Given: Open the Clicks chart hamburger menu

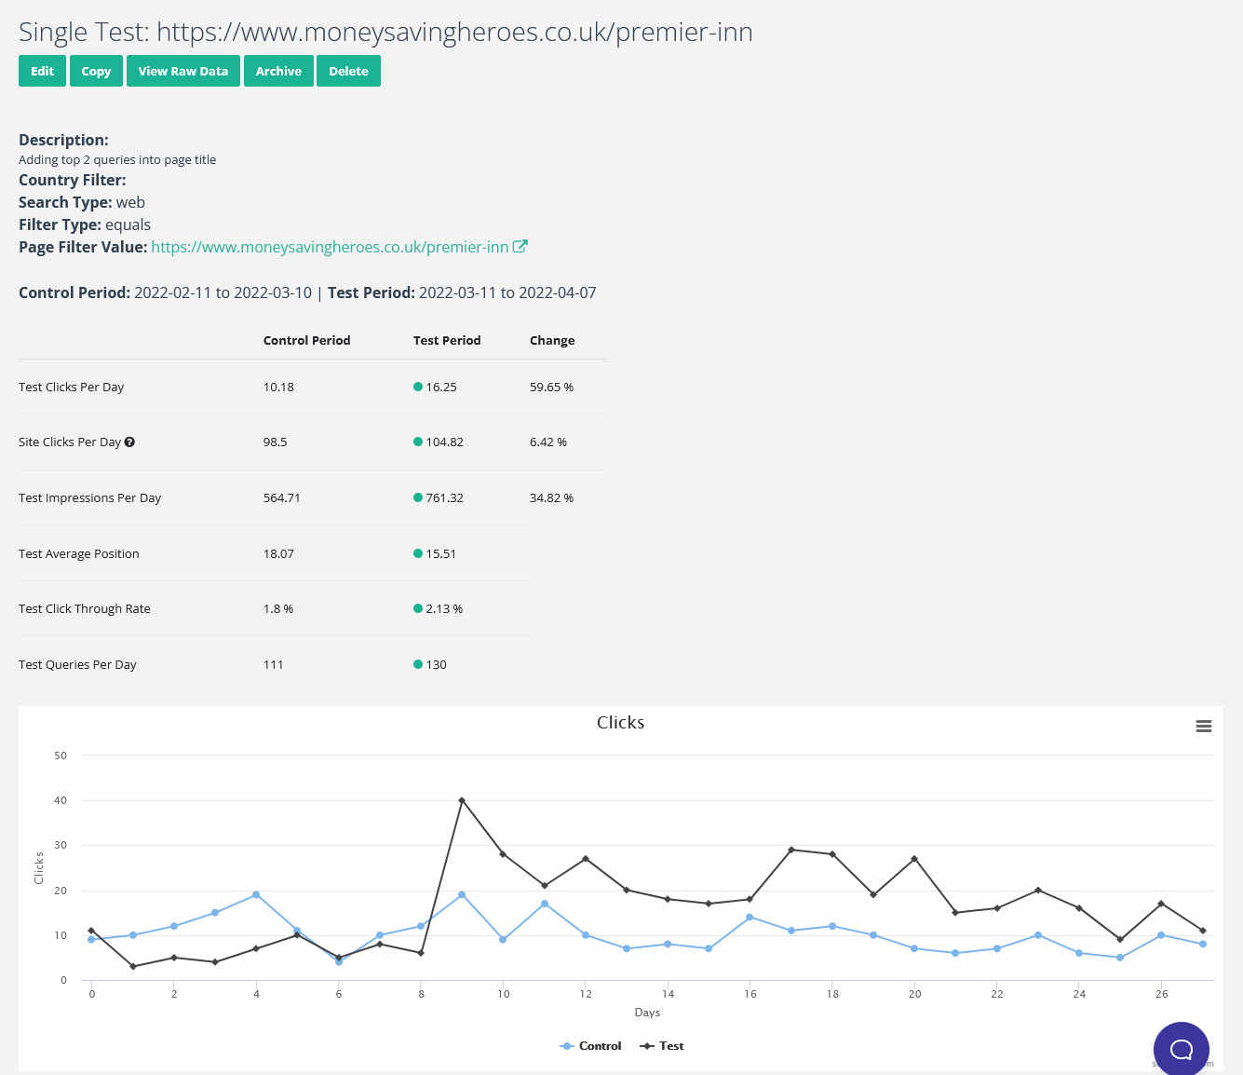Looking at the screenshot, I should pos(1204,727).
